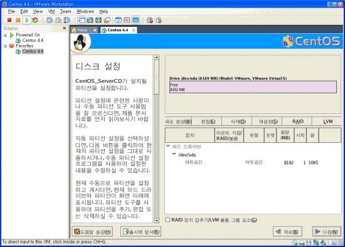Switch to console view toolbar icon

point(135,20)
